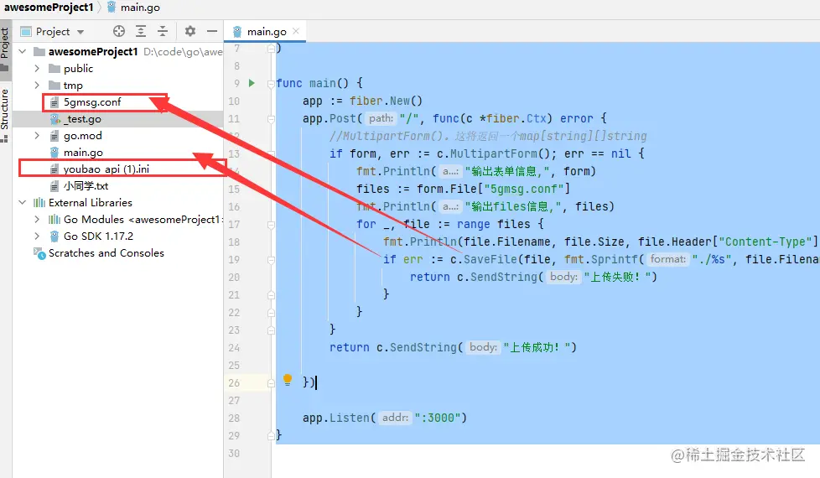Click fiber.New() call on line 10
820x478 pixels.
[386, 101]
